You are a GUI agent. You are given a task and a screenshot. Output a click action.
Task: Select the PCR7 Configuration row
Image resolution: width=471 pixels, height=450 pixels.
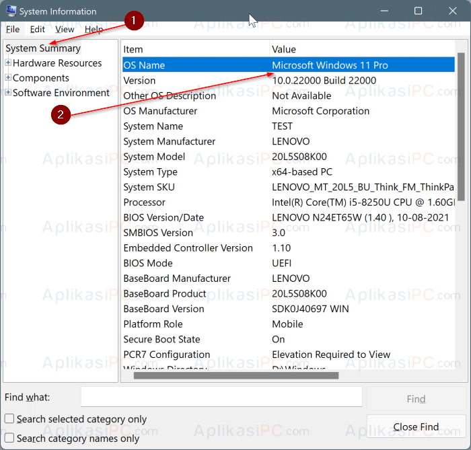click(289, 354)
